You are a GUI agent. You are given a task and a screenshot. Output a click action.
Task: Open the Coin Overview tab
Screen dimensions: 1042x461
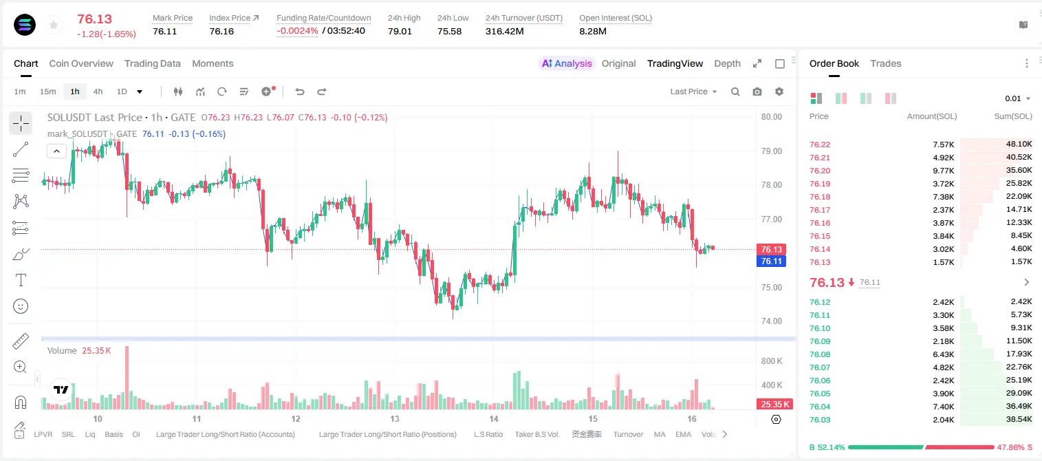tap(81, 63)
